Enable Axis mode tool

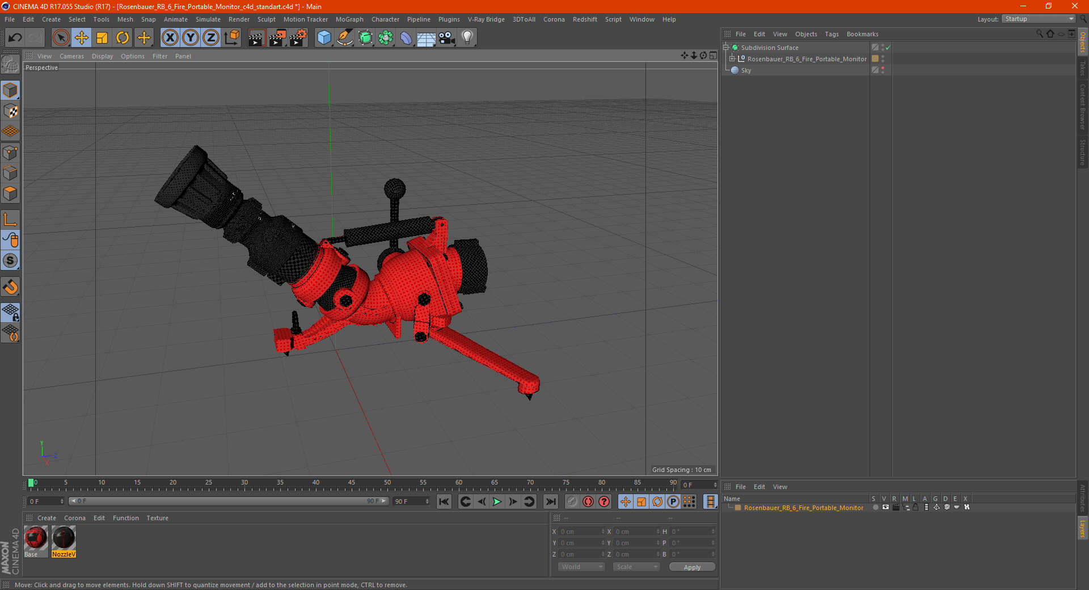coord(10,220)
